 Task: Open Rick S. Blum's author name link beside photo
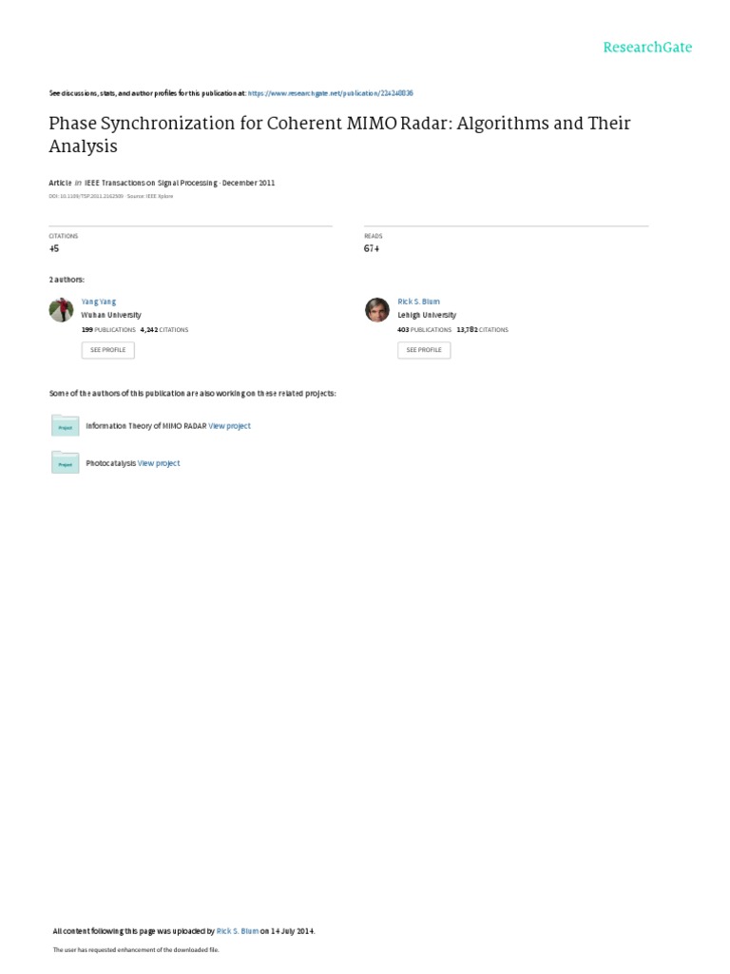coord(418,301)
